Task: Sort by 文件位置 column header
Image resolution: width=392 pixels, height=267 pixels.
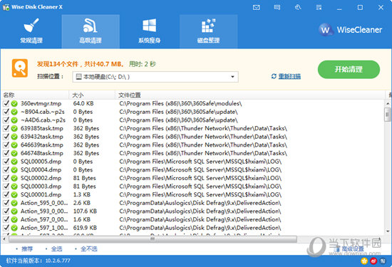Action: (x=249, y=95)
